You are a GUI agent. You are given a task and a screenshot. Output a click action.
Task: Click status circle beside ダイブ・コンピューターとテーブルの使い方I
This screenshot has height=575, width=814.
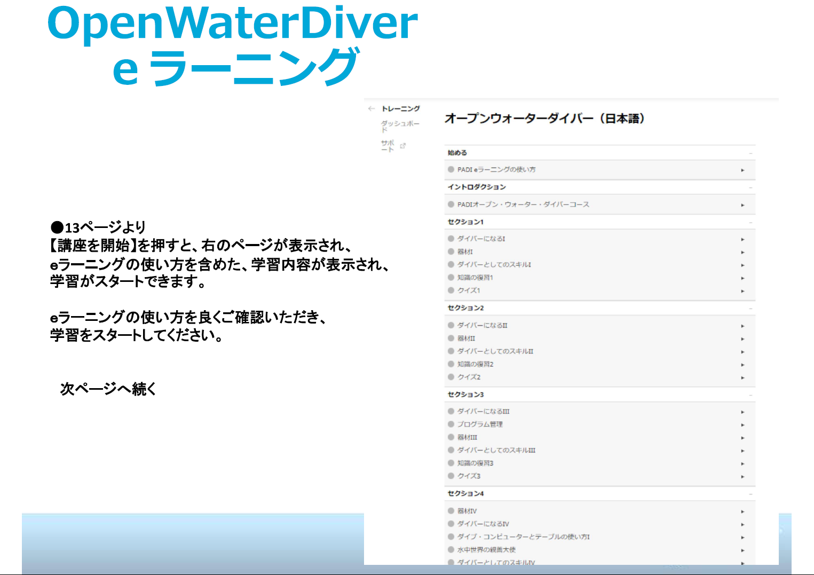pyautogui.click(x=451, y=537)
